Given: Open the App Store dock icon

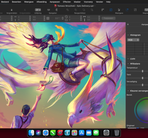Looking at the screenshot, I should pyautogui.click(x=82, y=133).
